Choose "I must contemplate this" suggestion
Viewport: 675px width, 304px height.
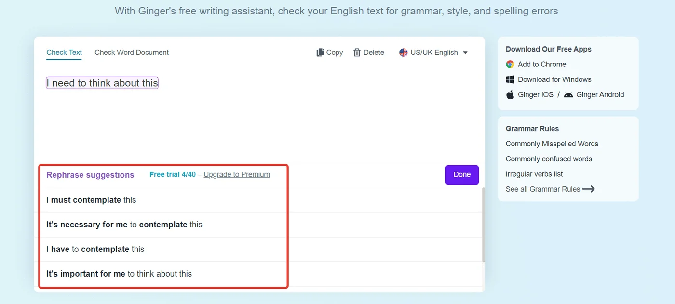click(x=92, y=200)
